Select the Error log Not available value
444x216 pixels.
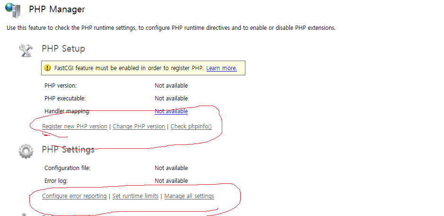[x=171, y=181]
